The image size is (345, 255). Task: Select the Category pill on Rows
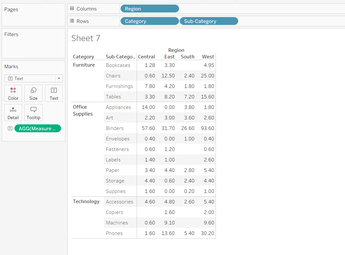pyautogui.click(x=149, y=21)
